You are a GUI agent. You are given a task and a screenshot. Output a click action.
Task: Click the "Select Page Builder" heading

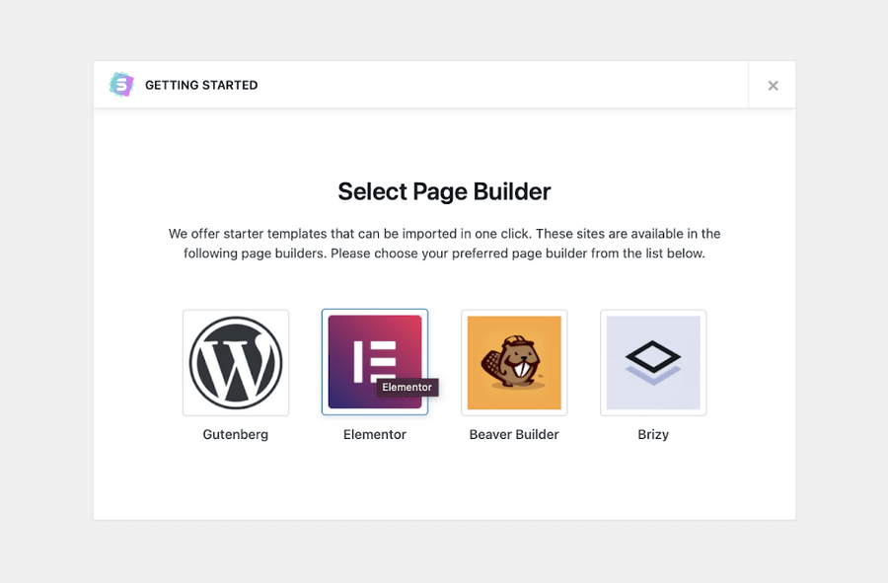(444, 191)
